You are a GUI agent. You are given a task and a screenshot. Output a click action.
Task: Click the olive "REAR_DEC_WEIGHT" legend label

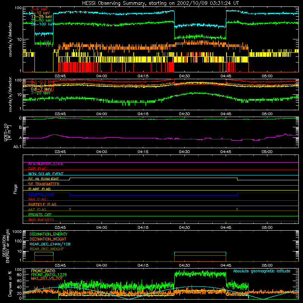[47, 249]
